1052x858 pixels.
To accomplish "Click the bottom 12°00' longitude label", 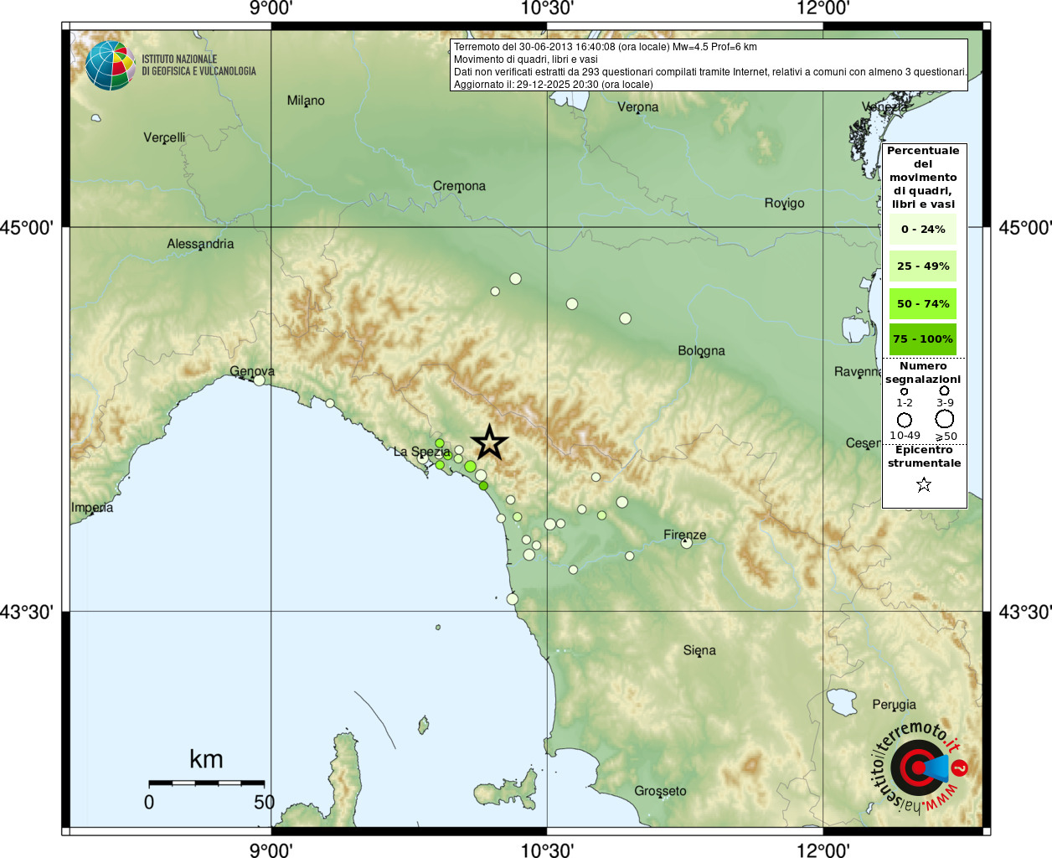I will click(823, 850).
